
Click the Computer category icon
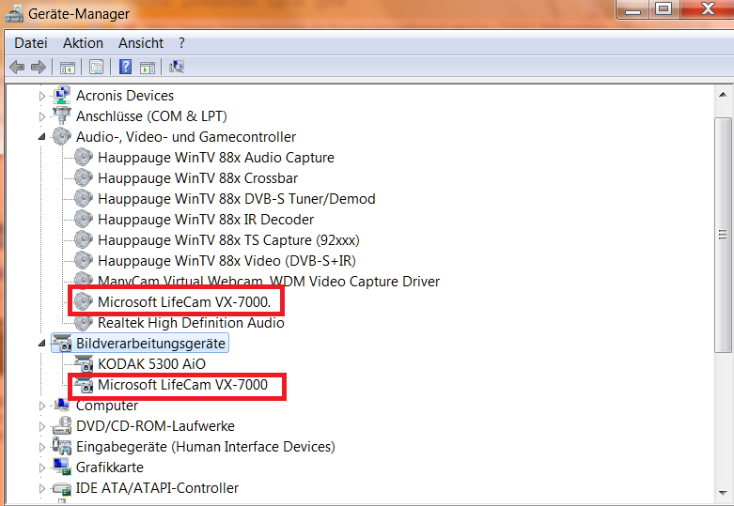[x=62, y=405]
